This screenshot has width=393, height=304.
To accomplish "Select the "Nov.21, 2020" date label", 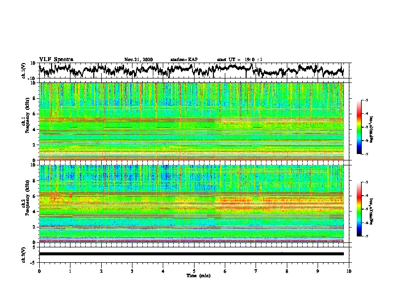I will tap(138, 60).
